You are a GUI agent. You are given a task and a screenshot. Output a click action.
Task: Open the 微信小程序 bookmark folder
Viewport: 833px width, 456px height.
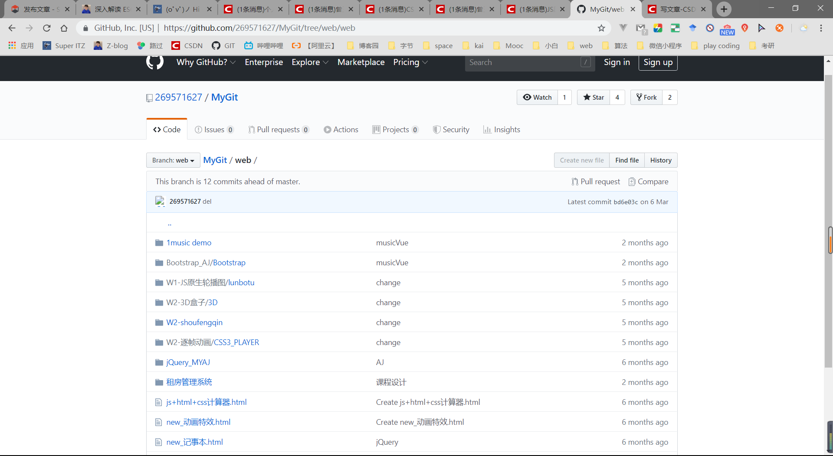point(659,46)
